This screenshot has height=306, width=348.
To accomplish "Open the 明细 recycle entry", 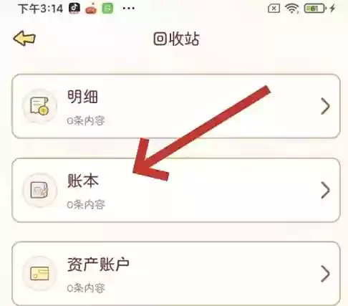I will [176, 106].
